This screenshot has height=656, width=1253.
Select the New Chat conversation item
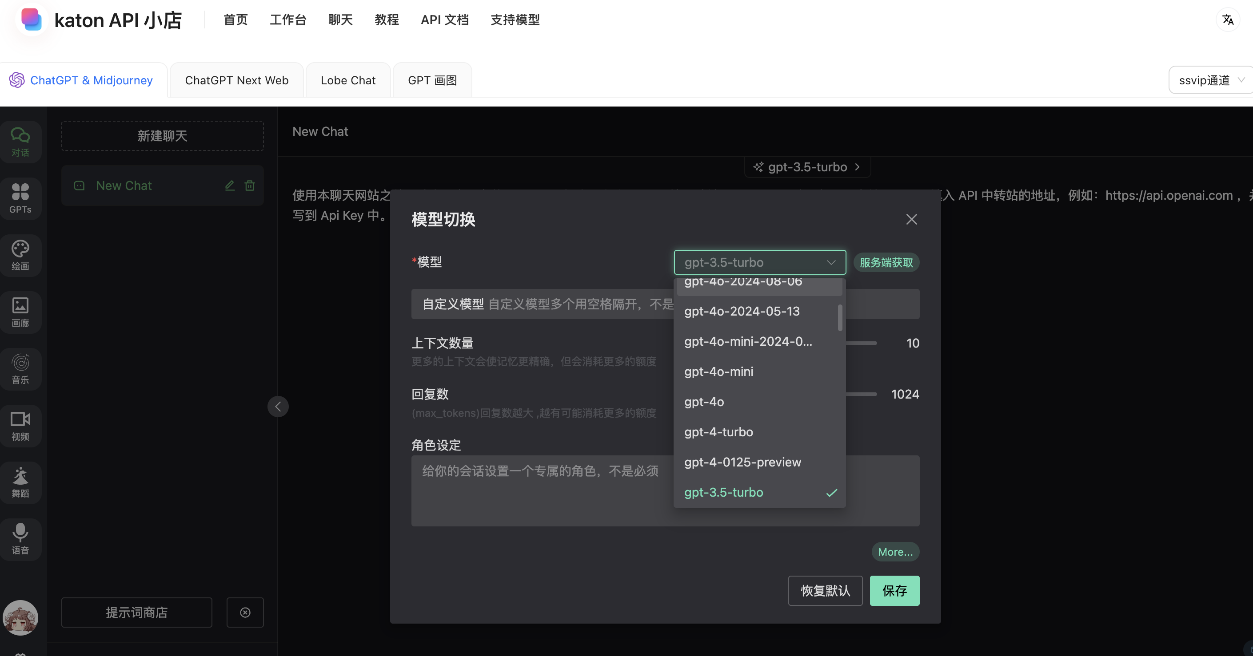[x=163, y=185]
